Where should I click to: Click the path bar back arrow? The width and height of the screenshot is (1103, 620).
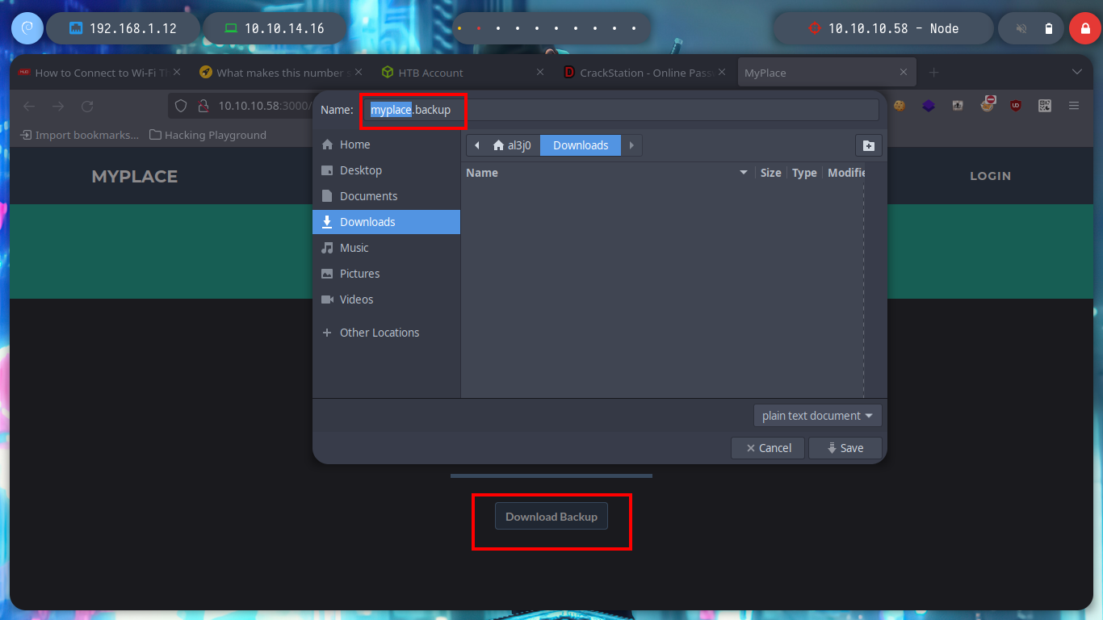pos(476,145)
